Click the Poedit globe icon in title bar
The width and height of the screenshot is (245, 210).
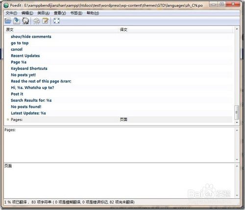point(6,5)
